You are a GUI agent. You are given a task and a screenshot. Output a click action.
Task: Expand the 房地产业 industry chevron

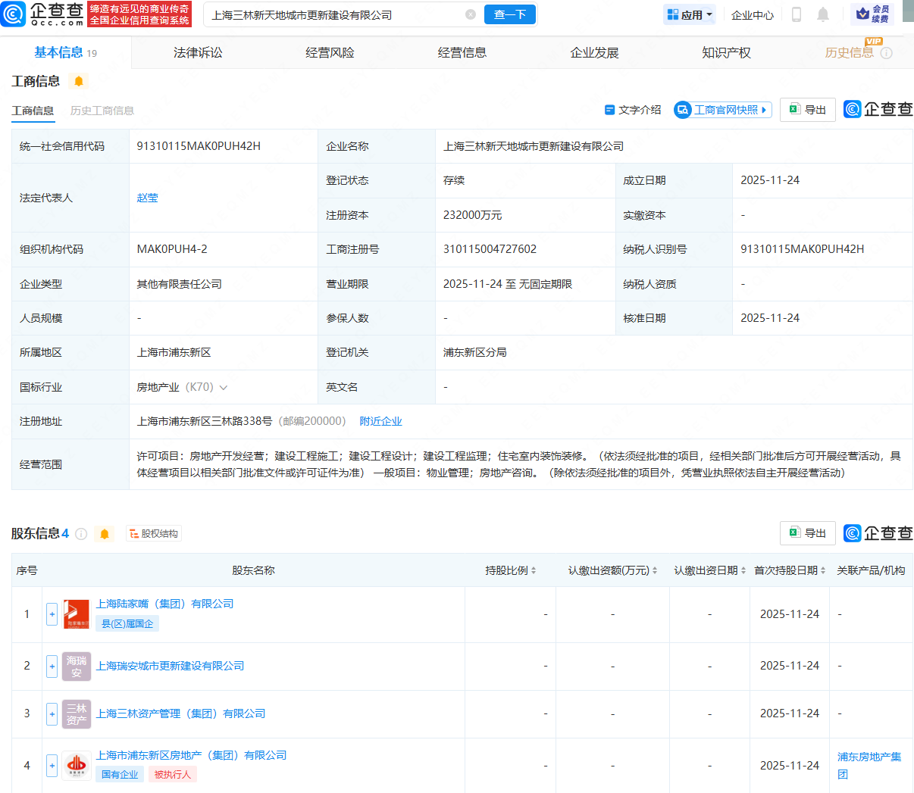point(224,388)
